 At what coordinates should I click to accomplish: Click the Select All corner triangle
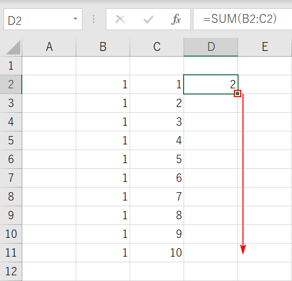[13, 48]
